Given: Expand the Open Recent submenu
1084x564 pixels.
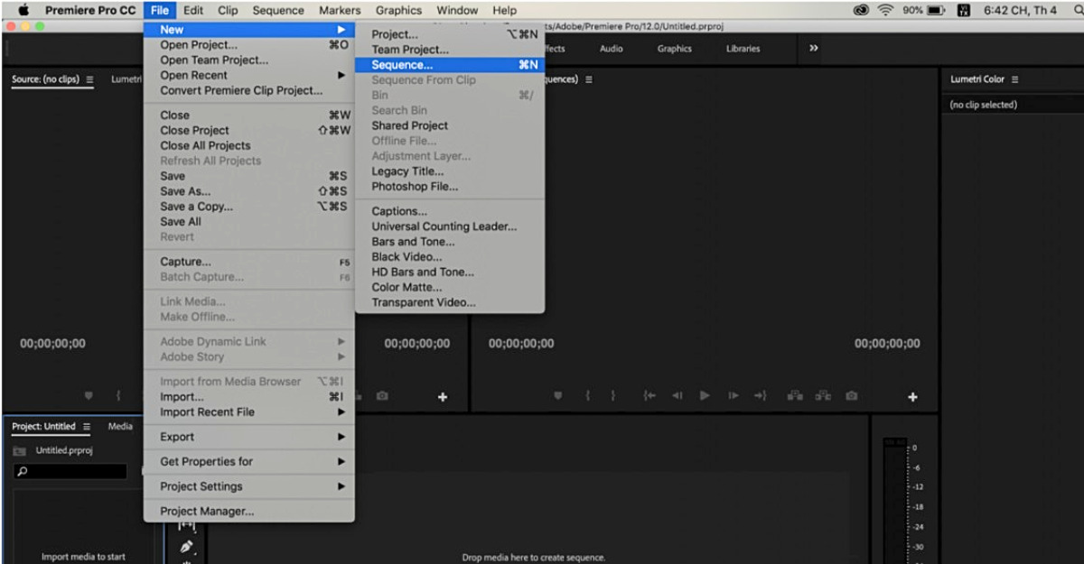Looking at the screenshot, I should click(248, 76).
